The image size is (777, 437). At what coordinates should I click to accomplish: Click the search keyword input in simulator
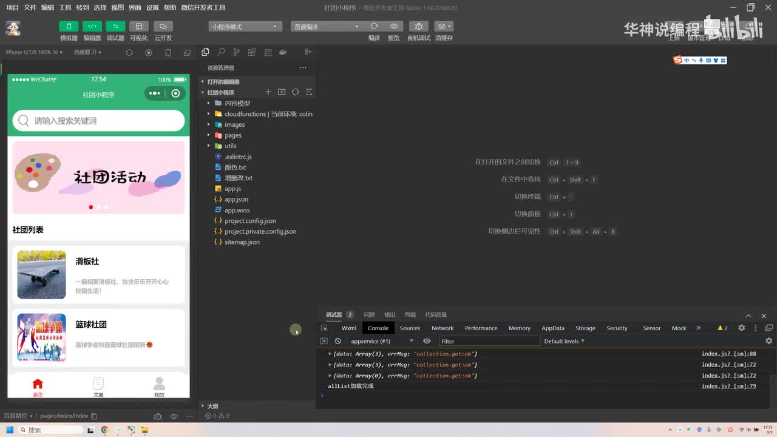click(x=98, y=121)
